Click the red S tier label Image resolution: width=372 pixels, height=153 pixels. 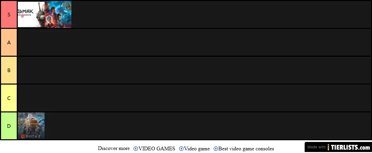(9, 14)
